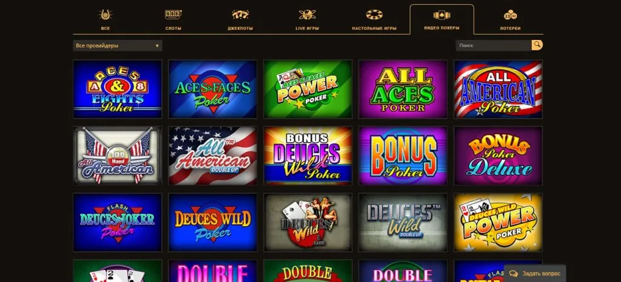621x282 pixels.
Task: Click the magnifier search button
Action: point(537,45)
